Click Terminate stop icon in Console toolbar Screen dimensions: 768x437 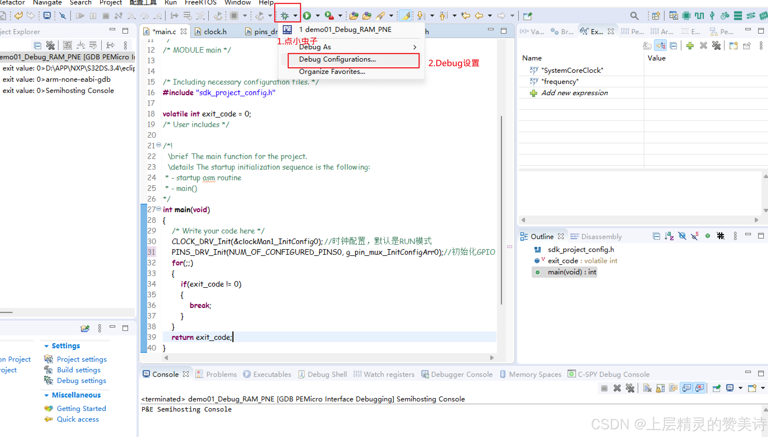(604, 388)
